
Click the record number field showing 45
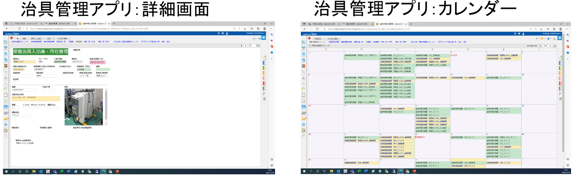252,46
